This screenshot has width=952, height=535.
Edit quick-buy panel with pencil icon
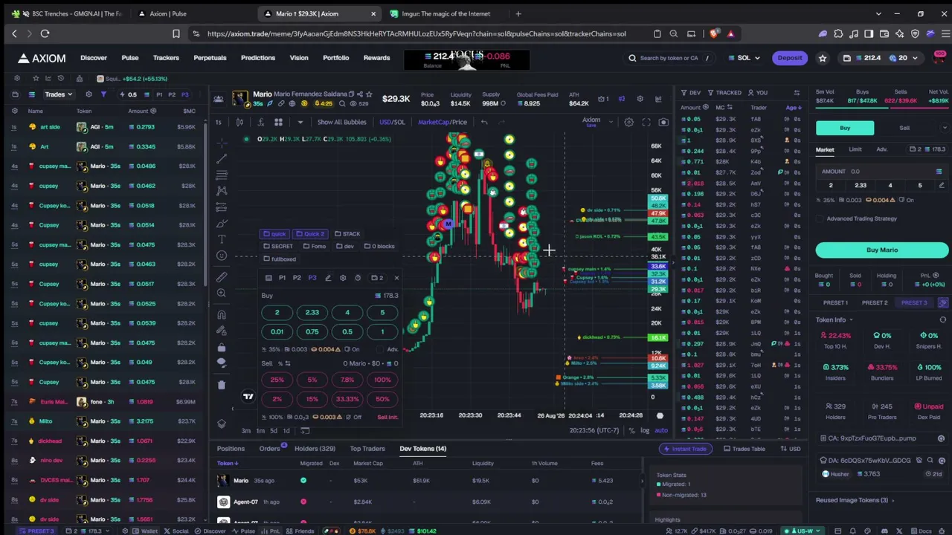(x=328, y=278)
